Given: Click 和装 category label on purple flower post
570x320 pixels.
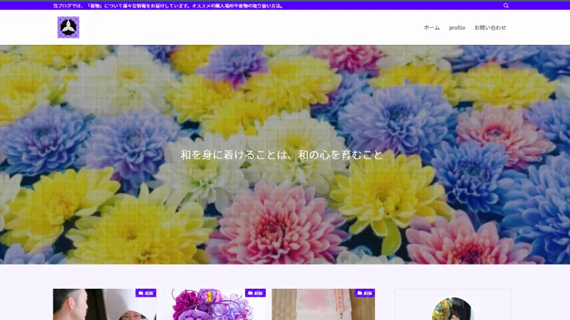Looking at the screenshot, I should 259,293.
